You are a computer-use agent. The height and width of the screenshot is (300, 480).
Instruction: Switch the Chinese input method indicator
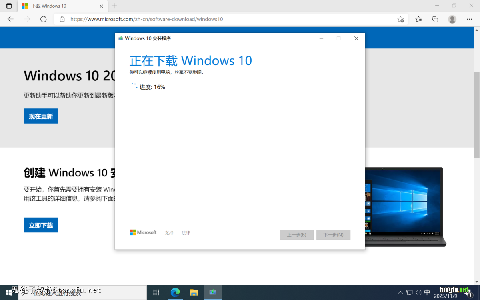coord(427,292)
